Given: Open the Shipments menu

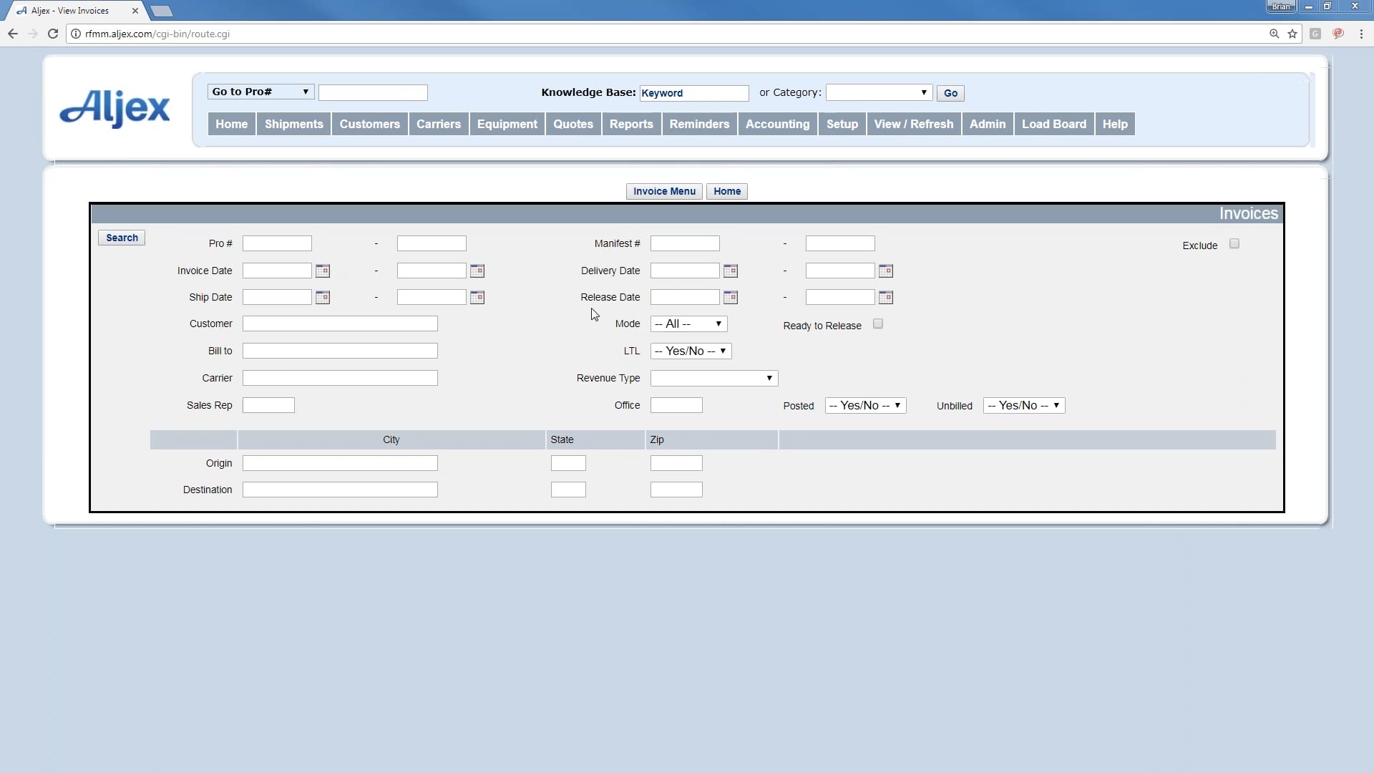Looking at the screenshot, I should tap(294, 124).
